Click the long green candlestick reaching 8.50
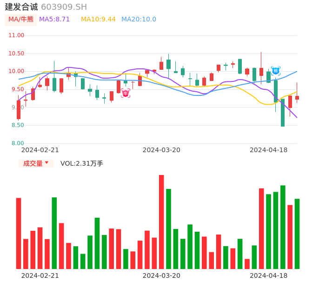This screenshot has width=319, height=282. click(x=283, y=113)
